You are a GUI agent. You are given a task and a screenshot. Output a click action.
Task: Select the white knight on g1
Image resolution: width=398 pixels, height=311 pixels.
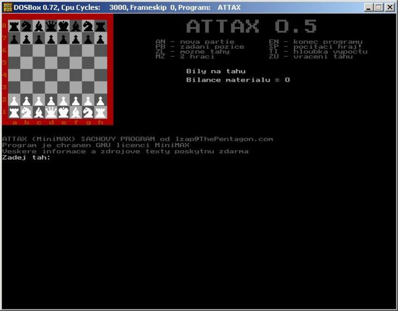tap(88, 113)
